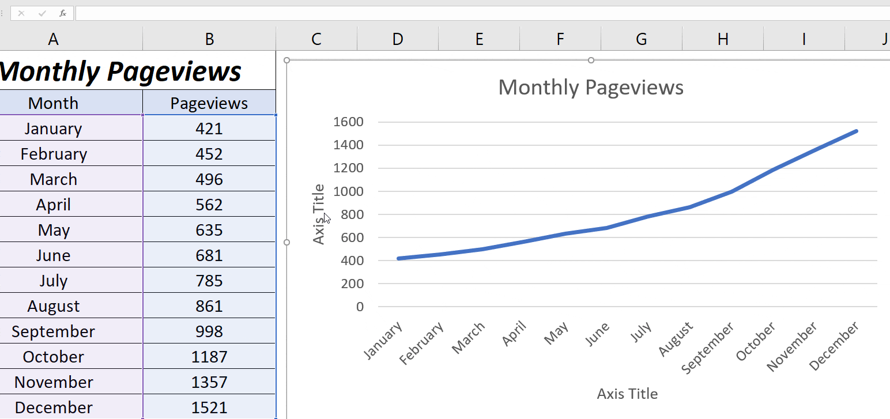Click the chart title Monthly Pageviews
The width and height of the screenshot is (890, 419).
point(591,87)
